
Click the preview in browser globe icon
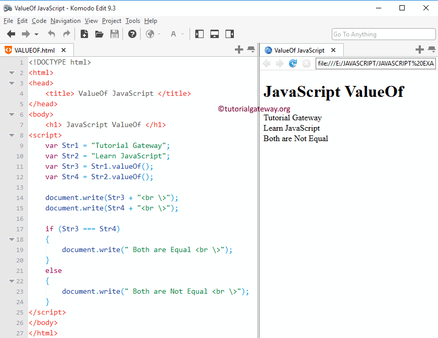pos(150,34)
